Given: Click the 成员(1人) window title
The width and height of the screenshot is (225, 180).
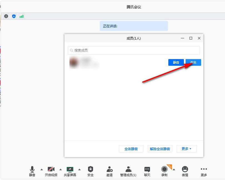Looking at the screenshot, I should tap(134, 38).
